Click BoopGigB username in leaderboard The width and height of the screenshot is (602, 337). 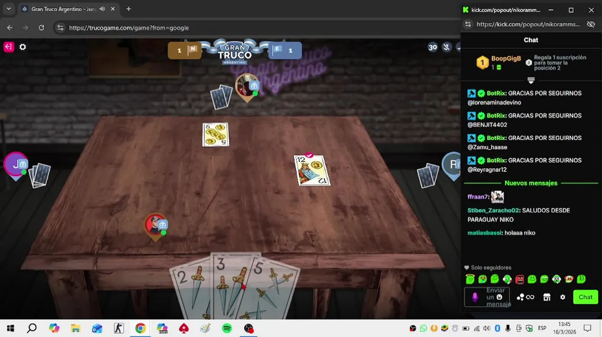click(x=506, y=59)
